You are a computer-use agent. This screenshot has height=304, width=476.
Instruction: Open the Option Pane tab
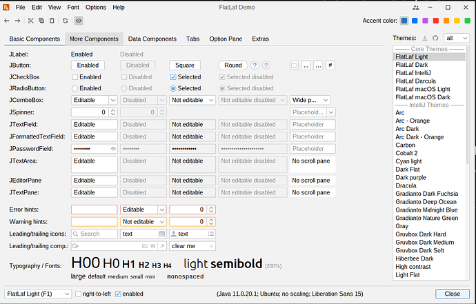[226, 39]
